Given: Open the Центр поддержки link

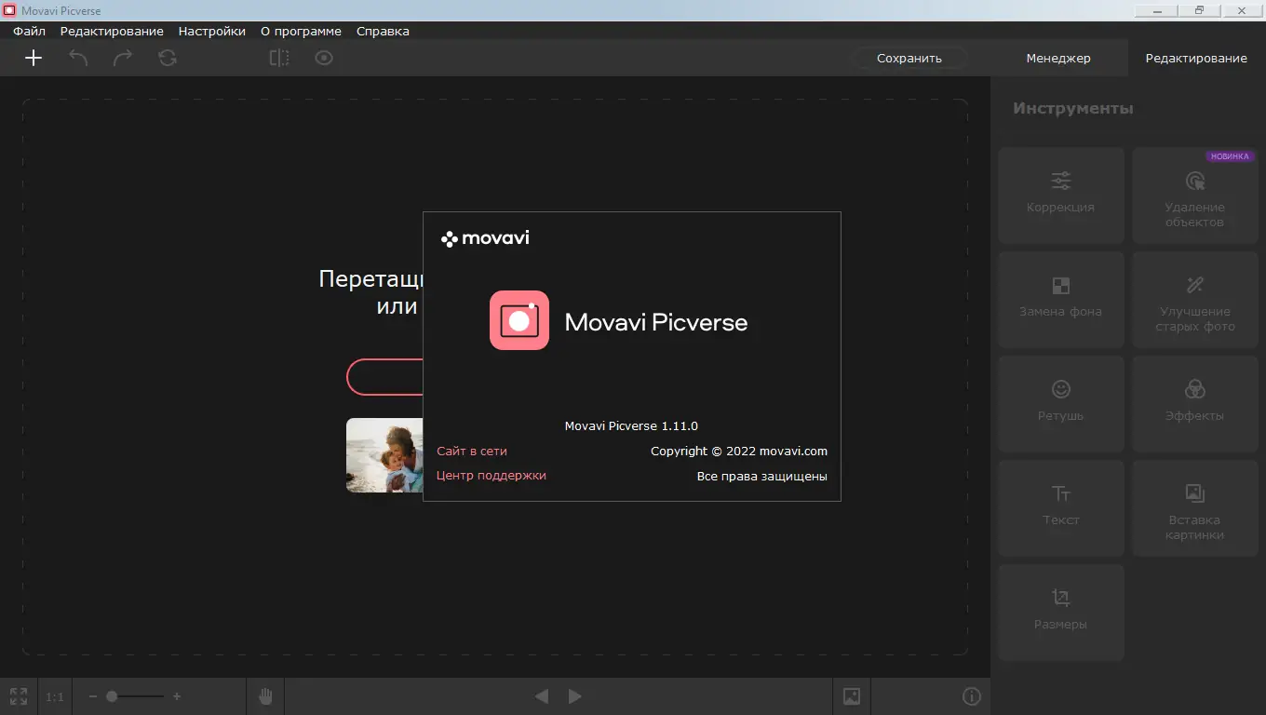Looking at the screenshot, I should pyautogui.click(x=492, y=476).
